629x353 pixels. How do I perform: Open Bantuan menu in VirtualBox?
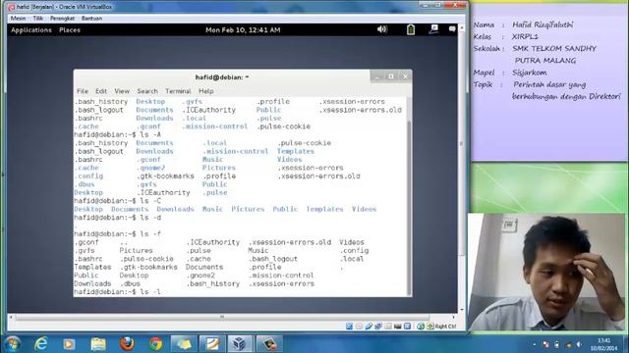coord(91,18)
